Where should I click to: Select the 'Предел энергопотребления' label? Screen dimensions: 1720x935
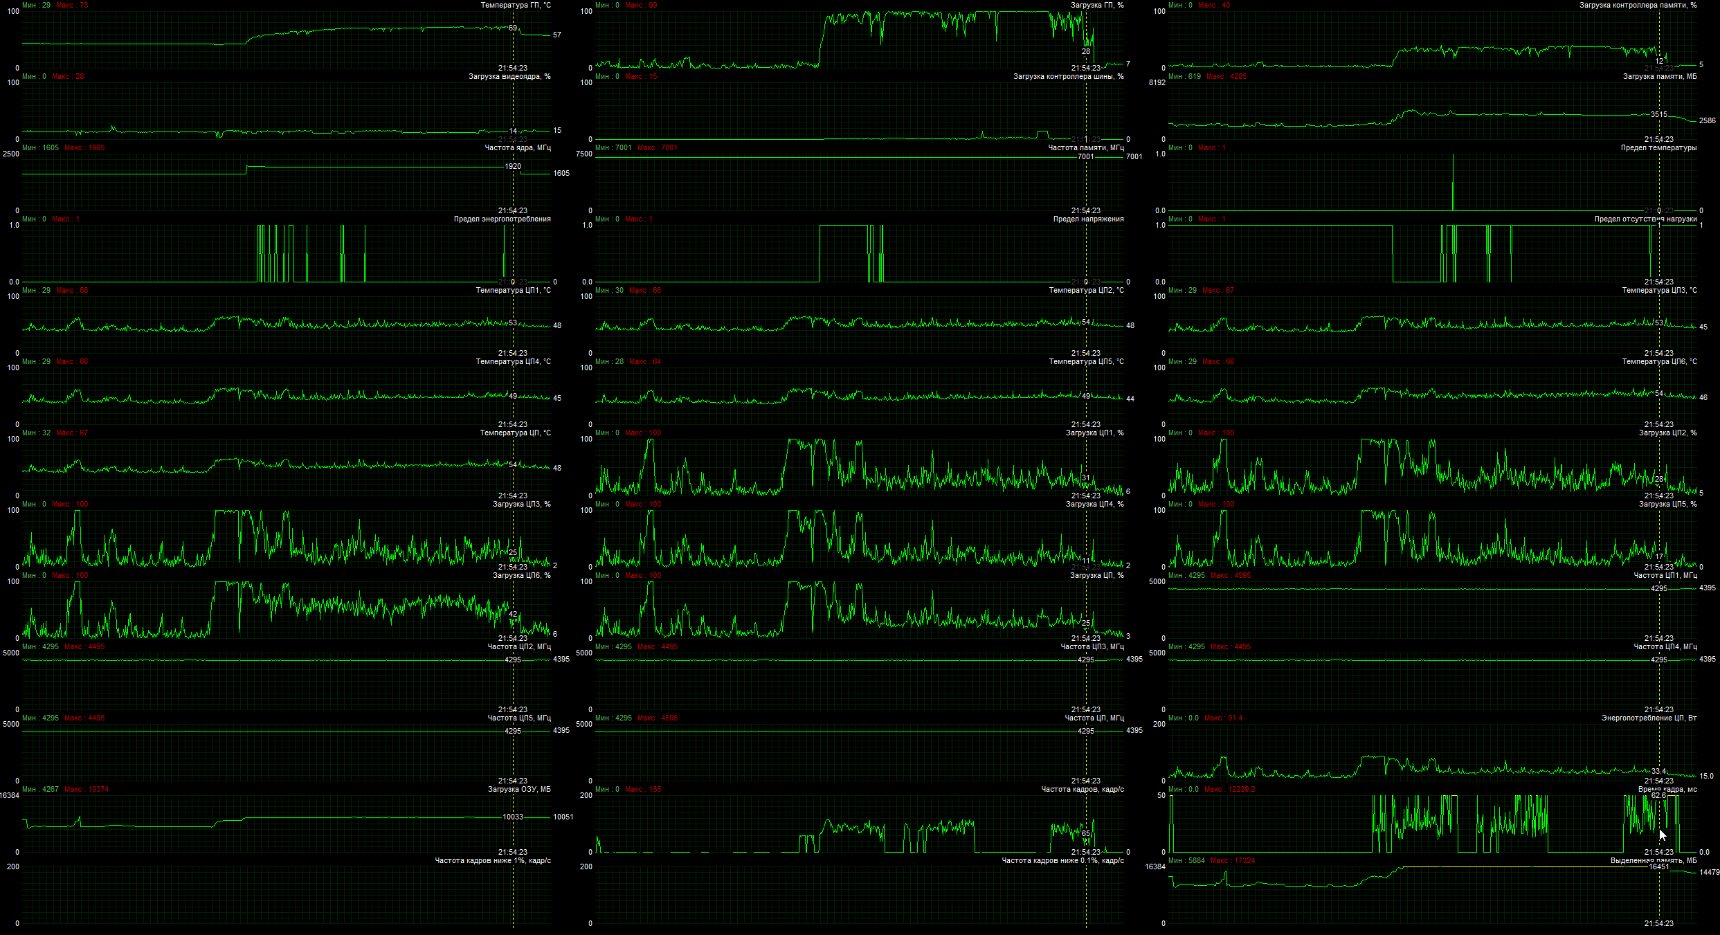click(x=503, y=219)
